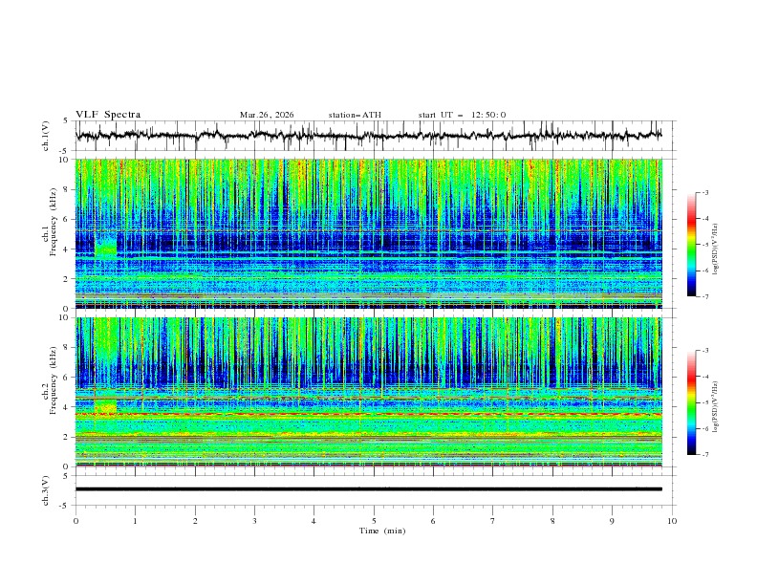Click the "ch.1(V)" waveform axis label
This screenshot has width=757, height=585.
46,136
